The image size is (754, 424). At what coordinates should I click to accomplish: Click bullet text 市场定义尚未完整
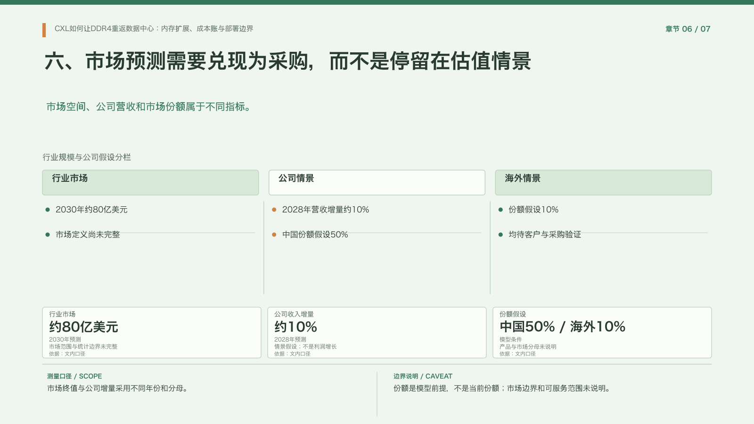(x=88, y=235)
